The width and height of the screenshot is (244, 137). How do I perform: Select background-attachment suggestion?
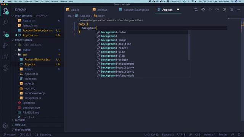(142, 64)
